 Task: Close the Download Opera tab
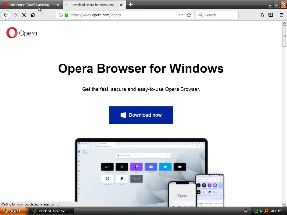click(121, 5)
